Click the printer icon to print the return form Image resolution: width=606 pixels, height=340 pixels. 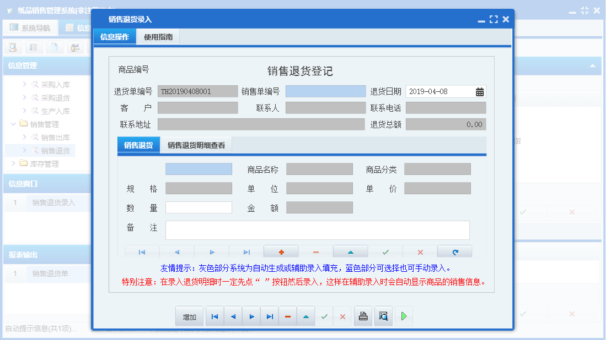pos(363,316)
